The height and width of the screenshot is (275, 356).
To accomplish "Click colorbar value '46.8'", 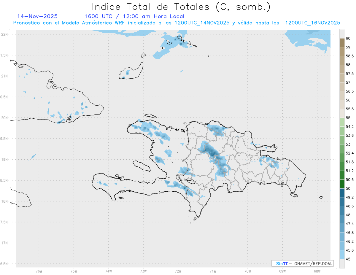I will [x=350, y=233].
